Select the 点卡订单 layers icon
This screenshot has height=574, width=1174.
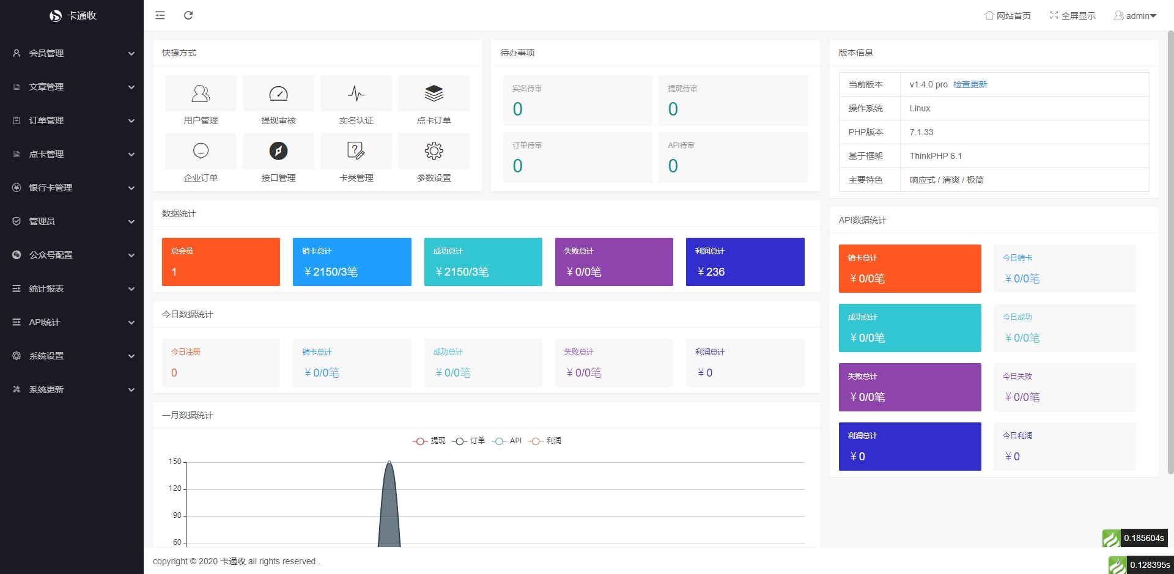click(x=434, y=94)
